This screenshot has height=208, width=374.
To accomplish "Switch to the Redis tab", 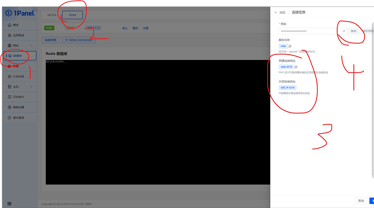I will [72, 15].
